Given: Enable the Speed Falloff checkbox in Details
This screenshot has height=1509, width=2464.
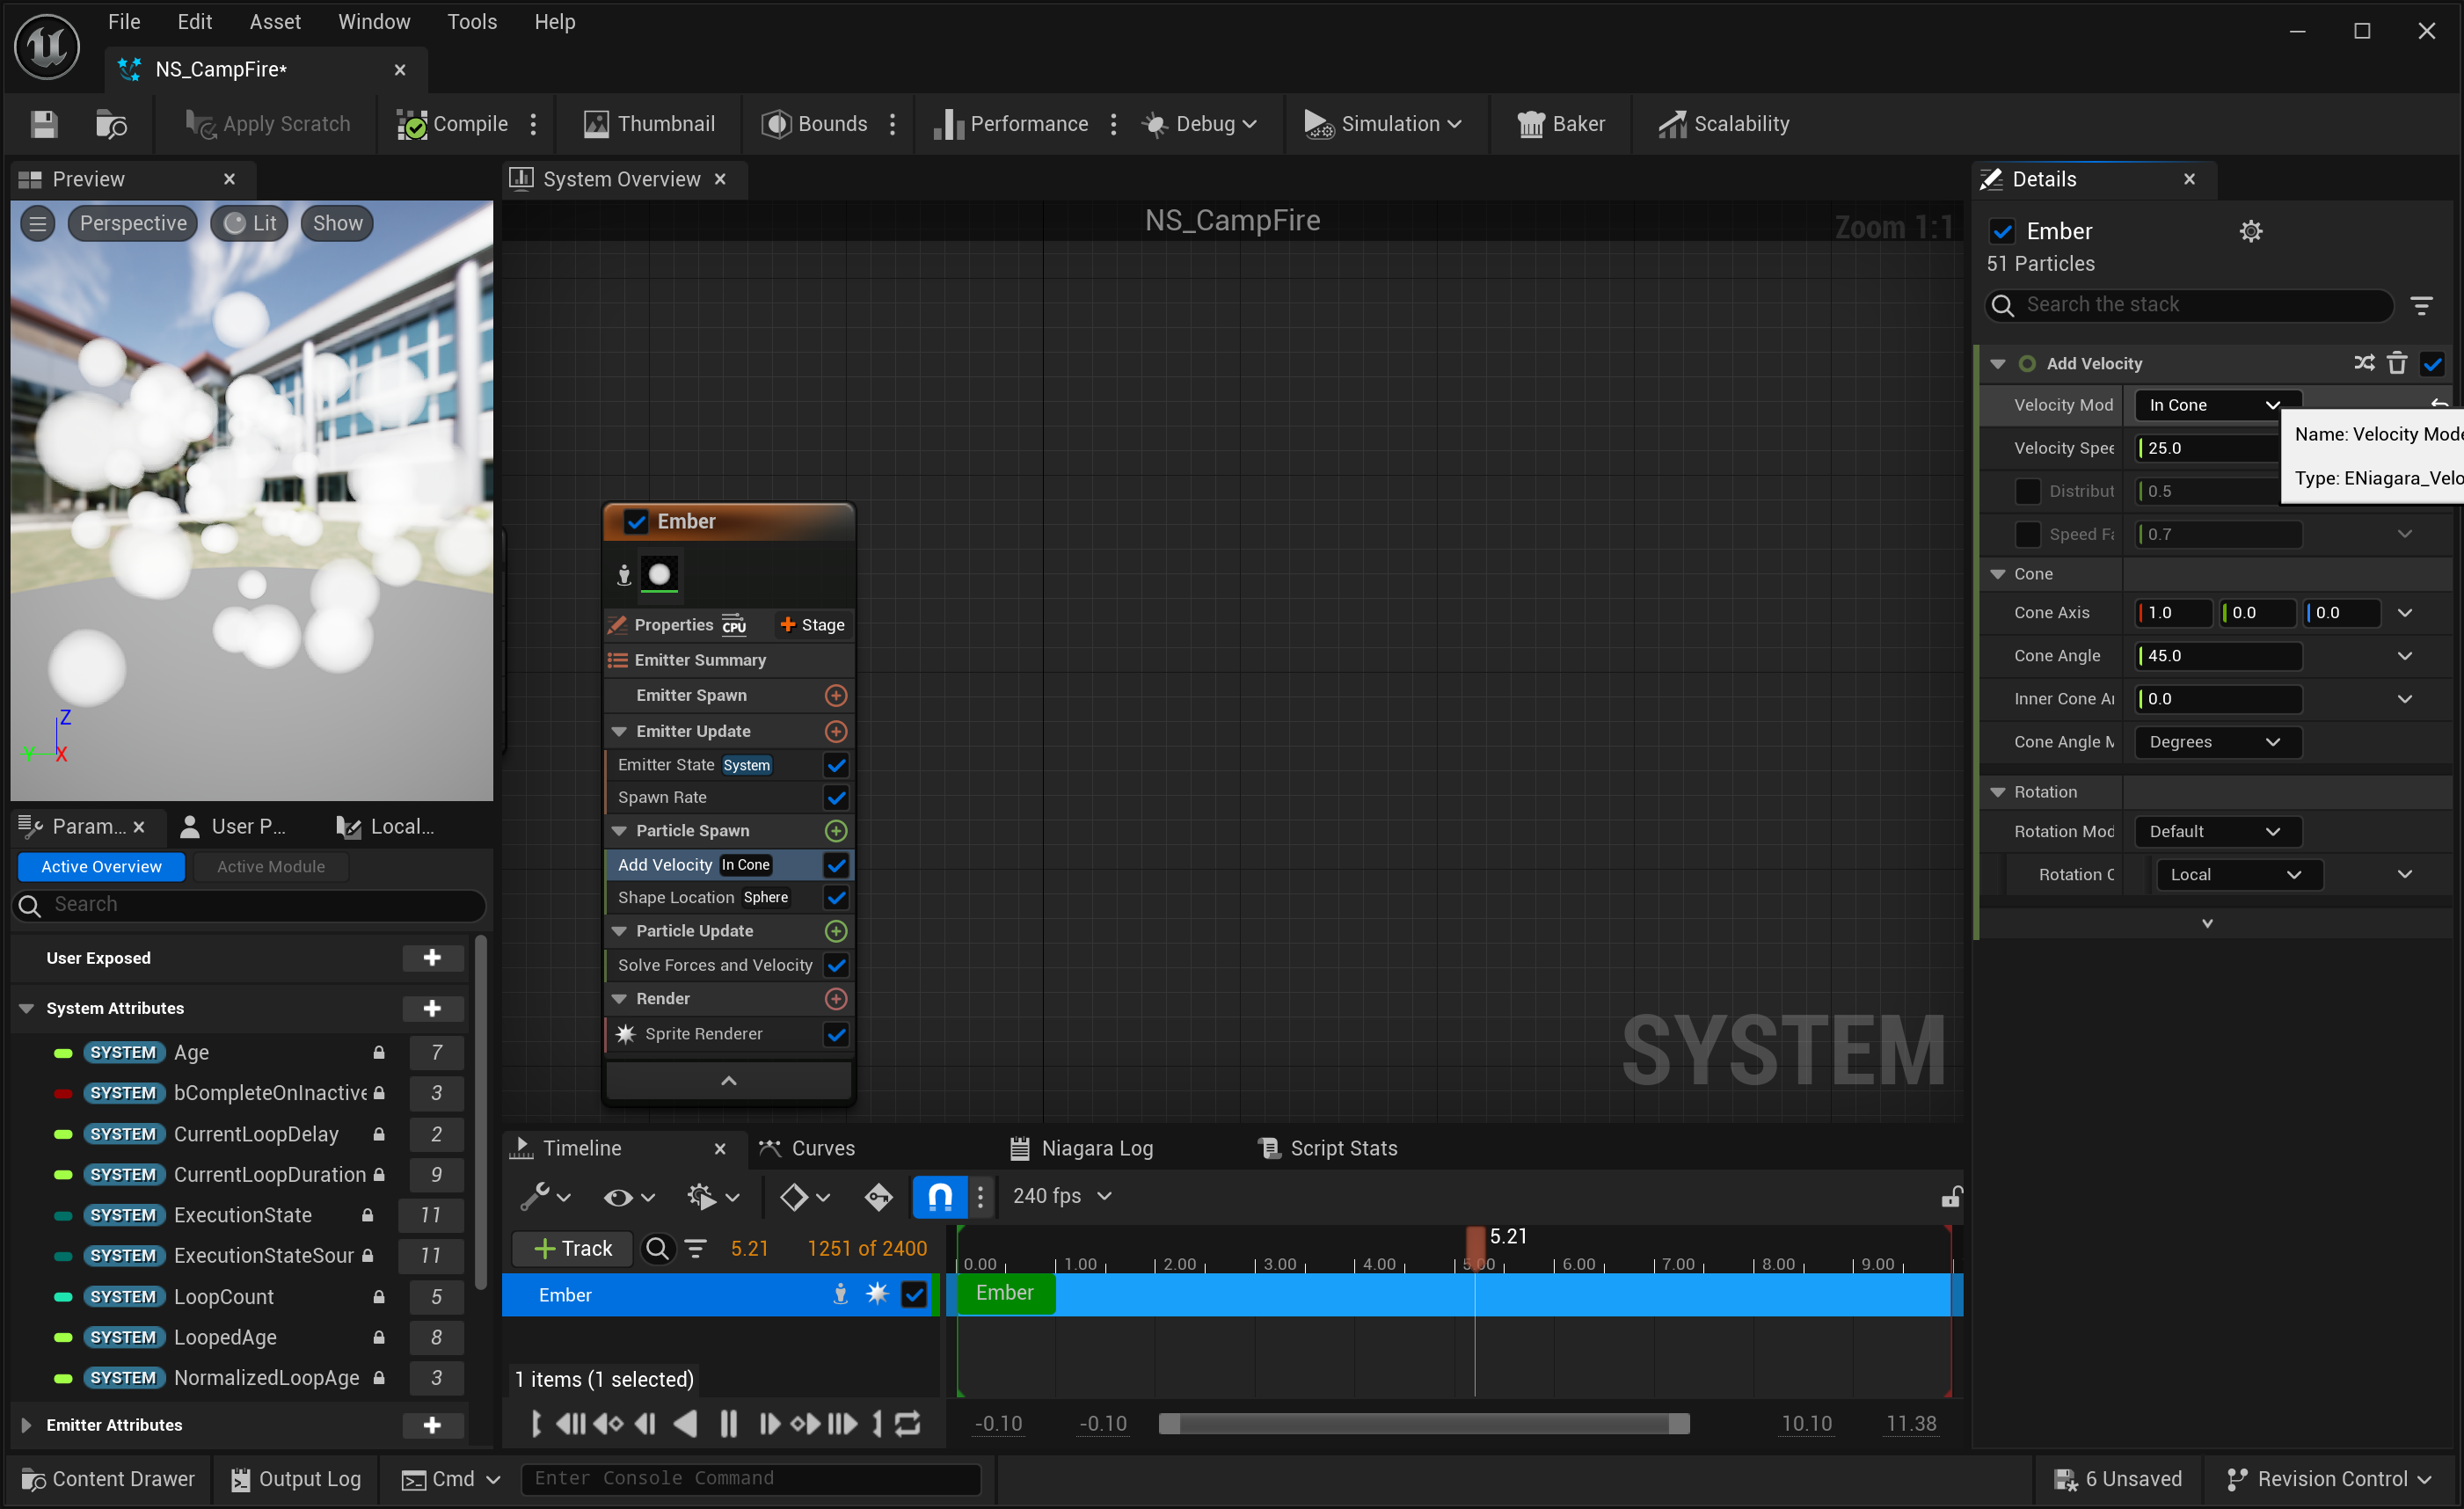Looking at the screenshot, I should point(2027,534).
